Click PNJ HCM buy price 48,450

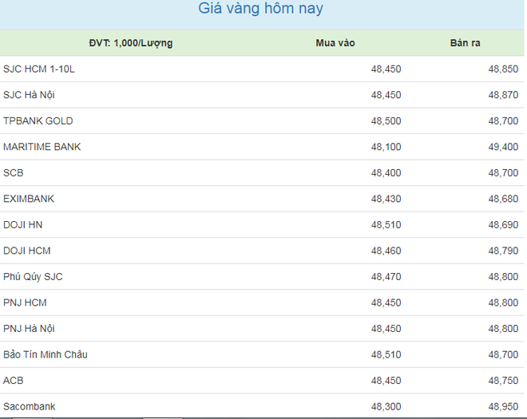(386, 302)
